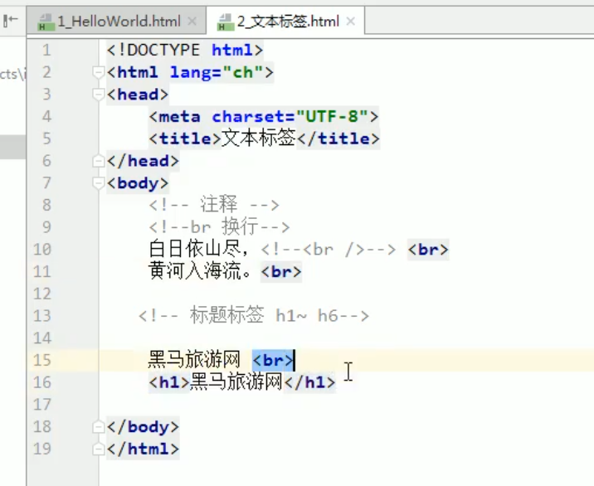Click the comment 标题标签 h1~ h6
The width and height of the screenshot is (594, 486).
(254, 315)
